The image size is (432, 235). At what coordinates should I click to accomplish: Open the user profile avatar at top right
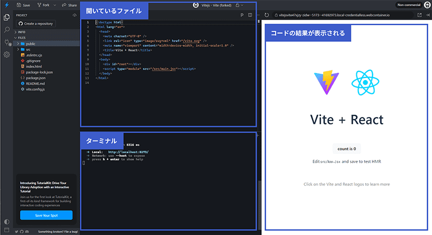pos(427,5)
